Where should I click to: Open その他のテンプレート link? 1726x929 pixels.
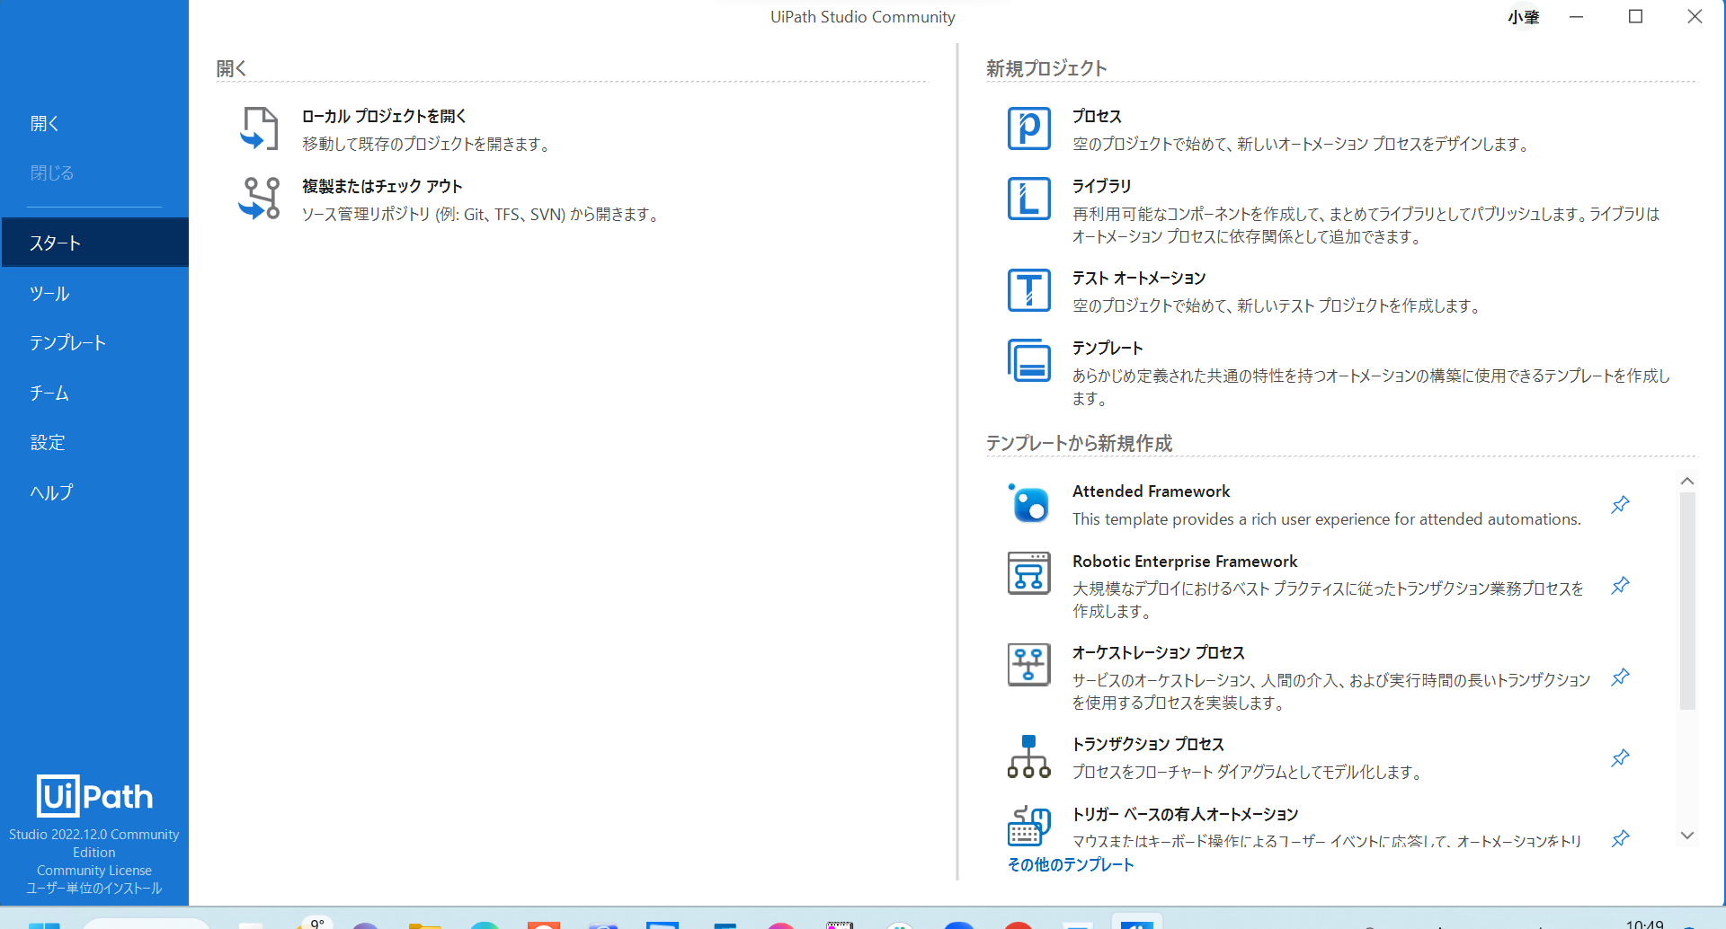click(x=1070, y=863)
